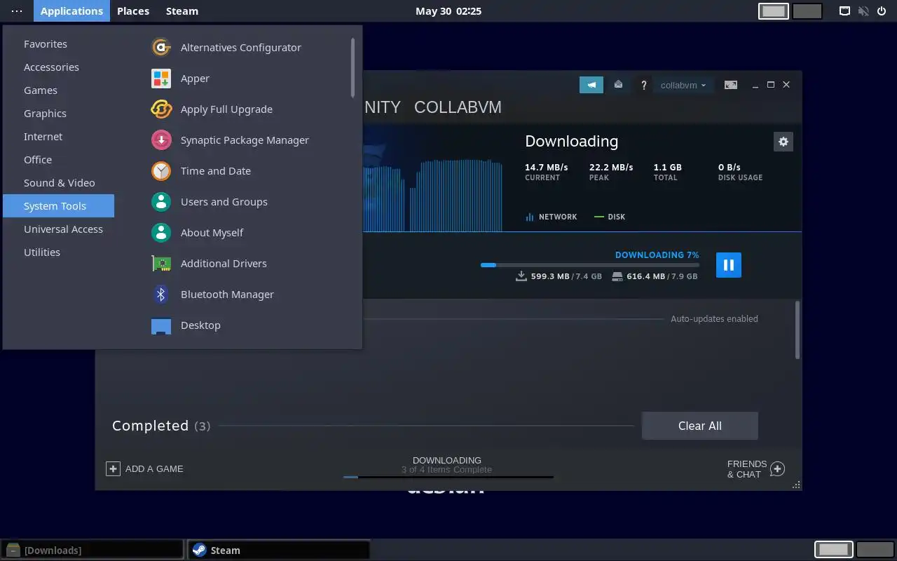897x561 pixels.
Task: Select the Internet category
Action: coord(59,137)
